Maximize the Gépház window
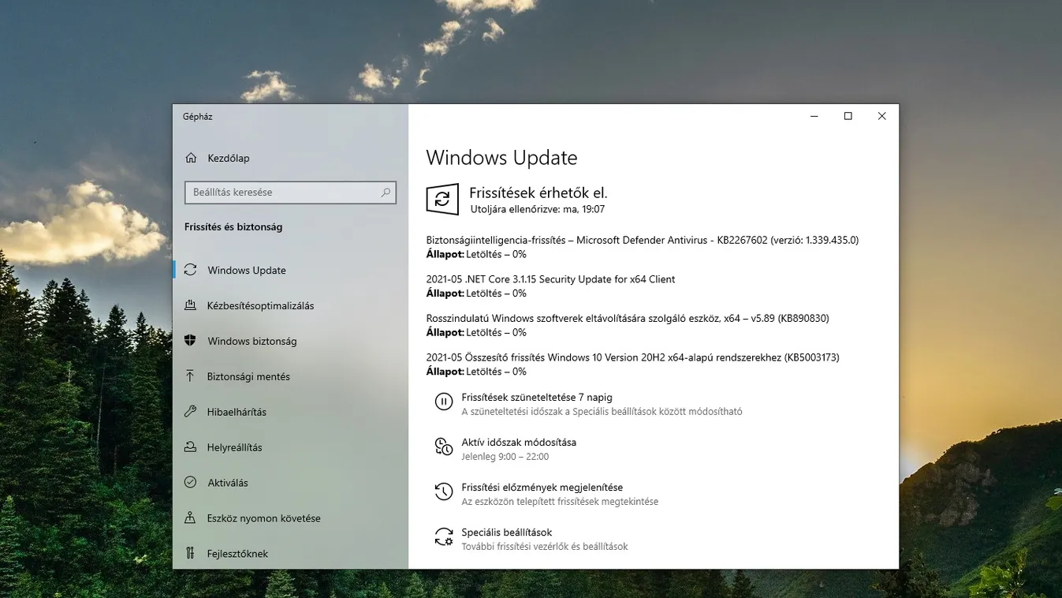 [x=848, y=117]
